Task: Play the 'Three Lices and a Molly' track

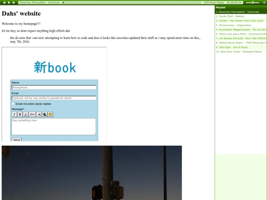Action: pos(241,34)
